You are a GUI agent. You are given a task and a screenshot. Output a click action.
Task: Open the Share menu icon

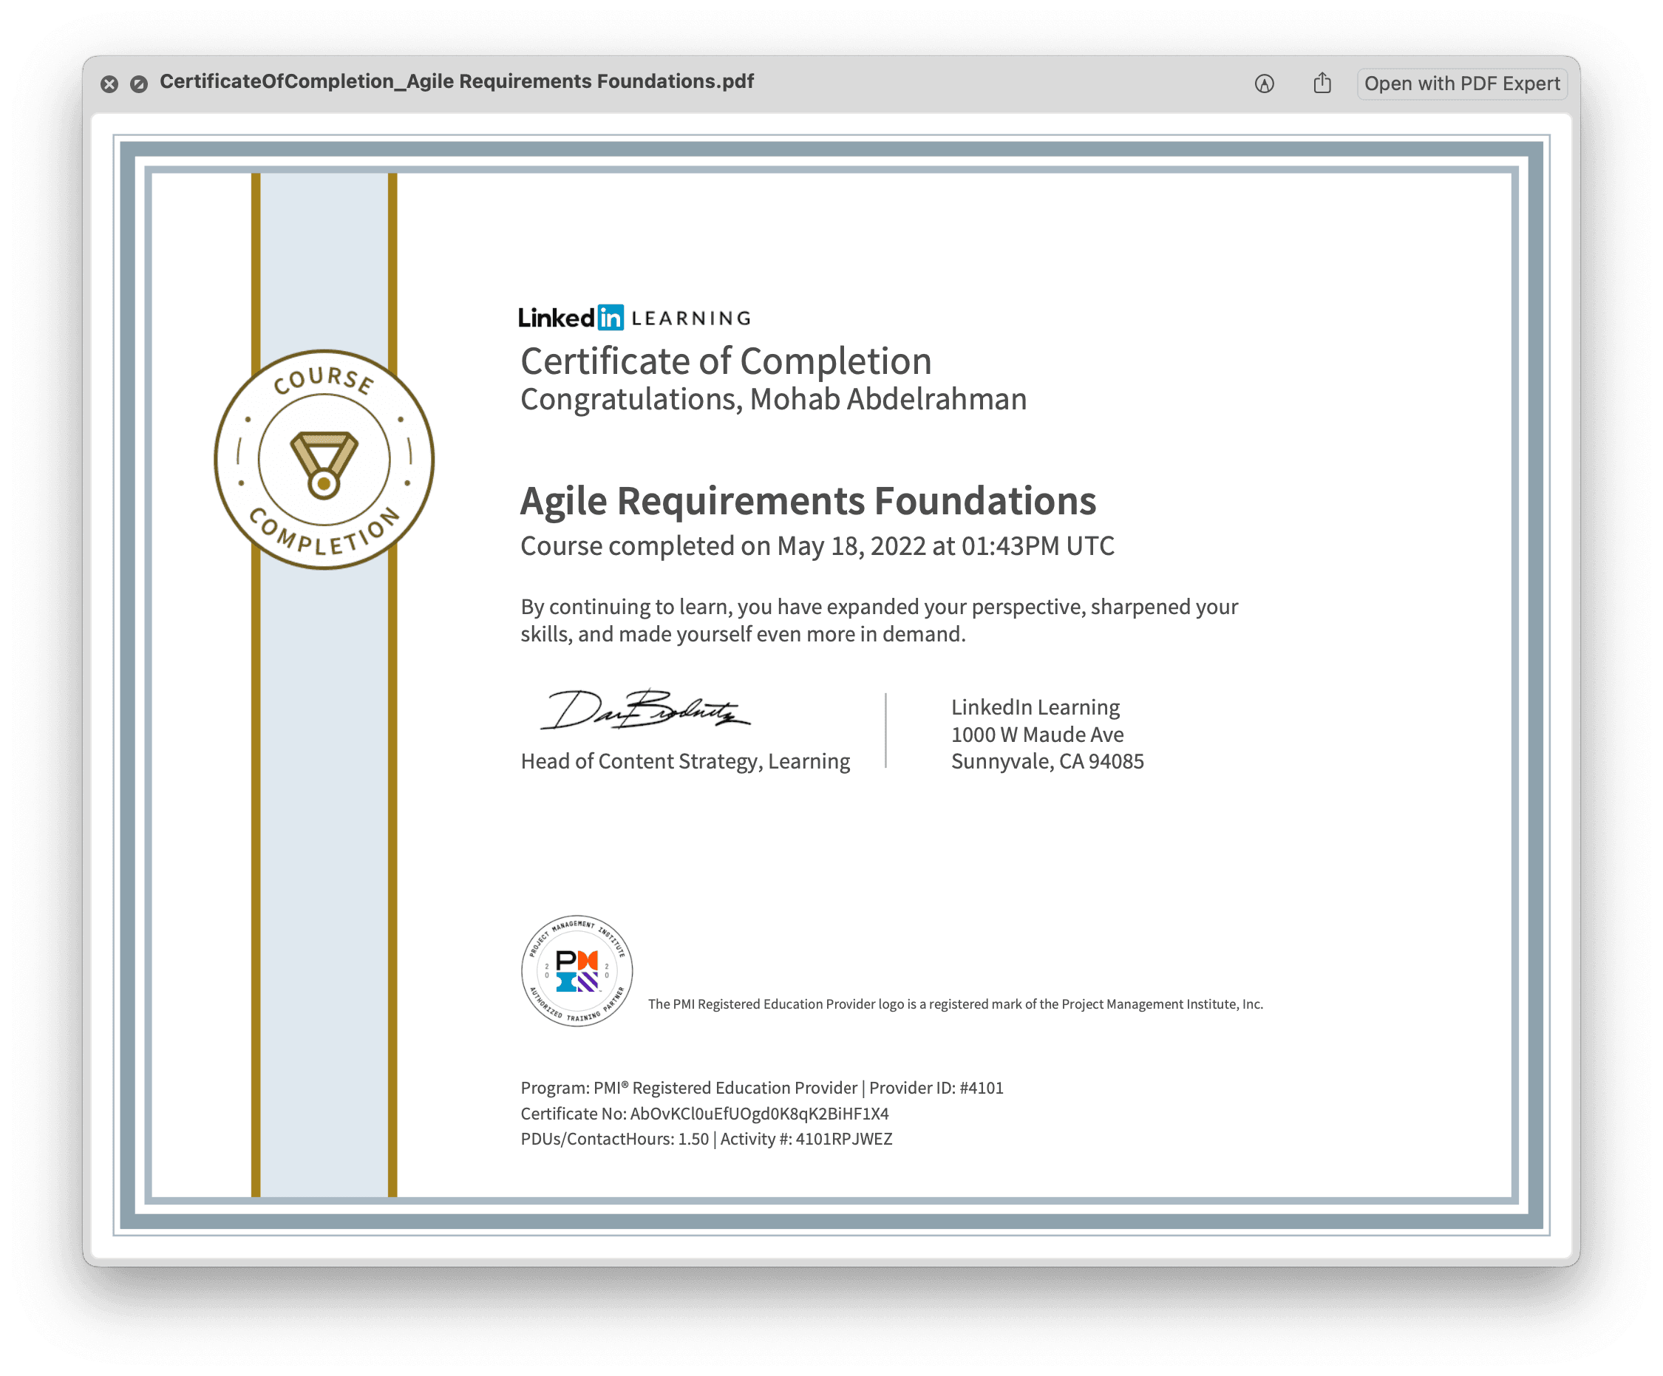click(1322, 83)
